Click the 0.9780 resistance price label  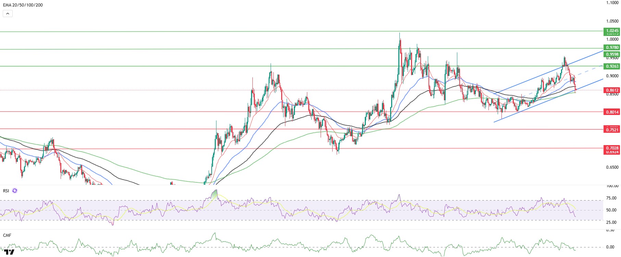tap(612, 48)
